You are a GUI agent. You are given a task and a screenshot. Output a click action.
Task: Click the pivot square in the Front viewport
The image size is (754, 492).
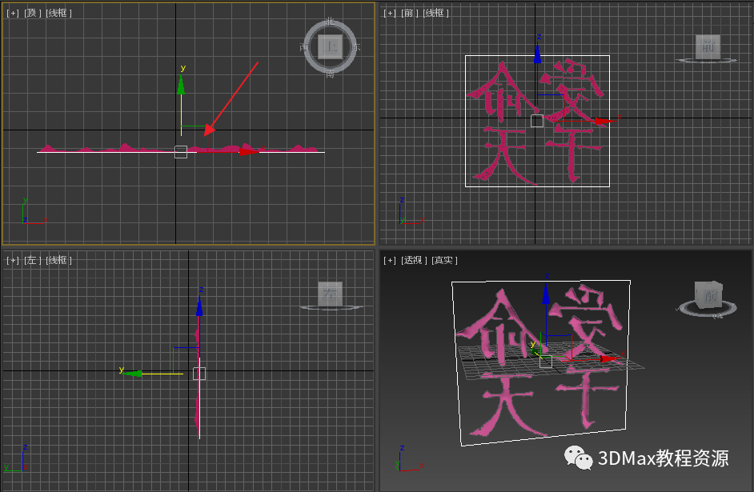(x=537, y=121)
